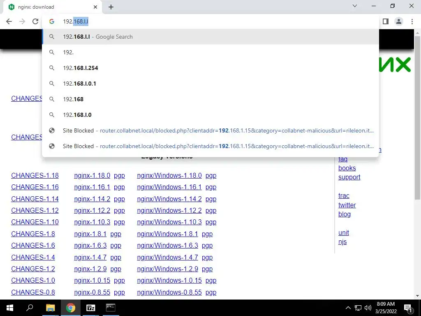Click the scrollbar down arrow
The image size is (421, 316).
point(417,295)
